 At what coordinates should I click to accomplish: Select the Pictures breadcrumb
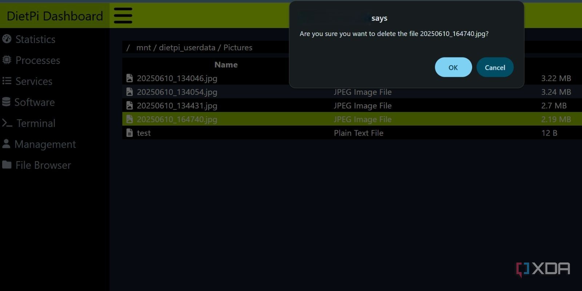[x=238, y=48]
